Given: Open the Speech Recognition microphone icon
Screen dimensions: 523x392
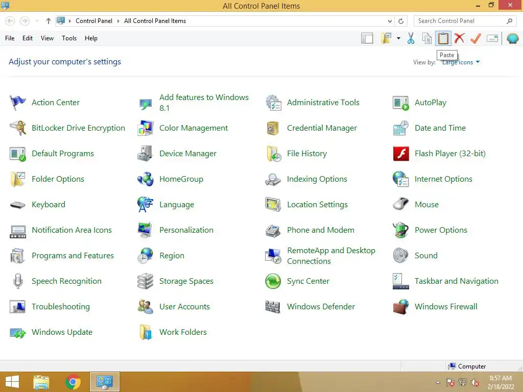Looking at the screenshot, I should pyautogui.click(x=18, y=281).
